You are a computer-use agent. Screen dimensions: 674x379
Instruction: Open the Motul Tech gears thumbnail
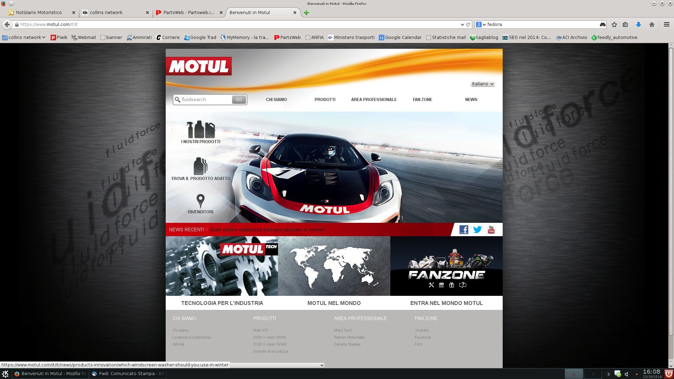click(222, 266)
